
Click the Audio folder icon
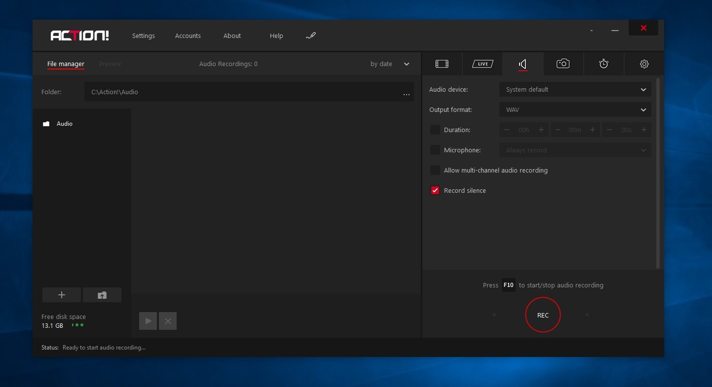click(x=46, y=124)
